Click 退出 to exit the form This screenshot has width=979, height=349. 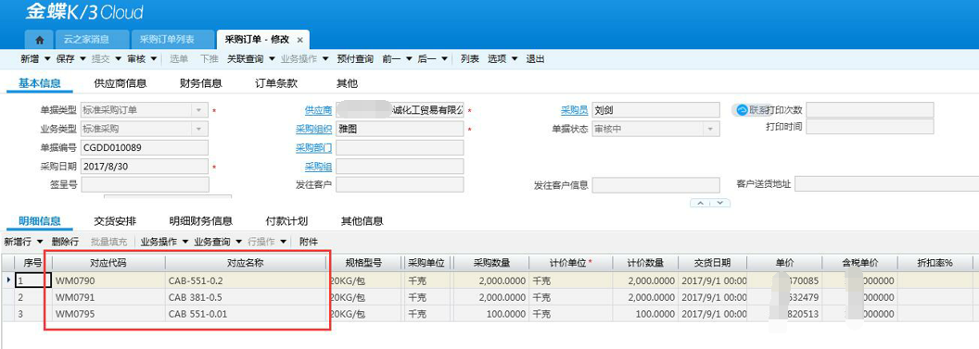pyautogui.click(x=536, y=59)
